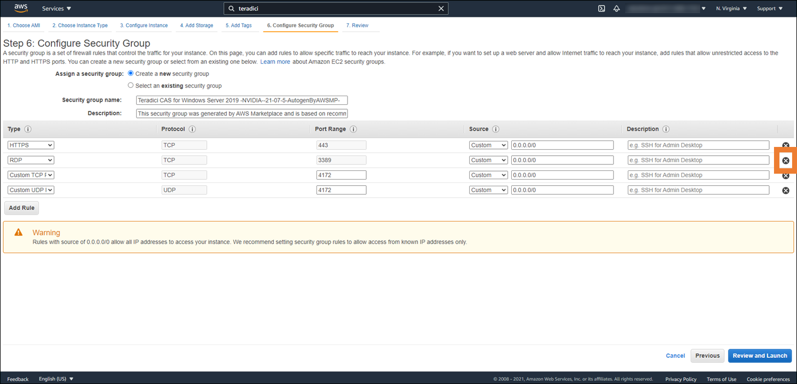Viewport: 797px width, 384px height.
Task: Open the Services menu
Action: (x=57, y=9)
